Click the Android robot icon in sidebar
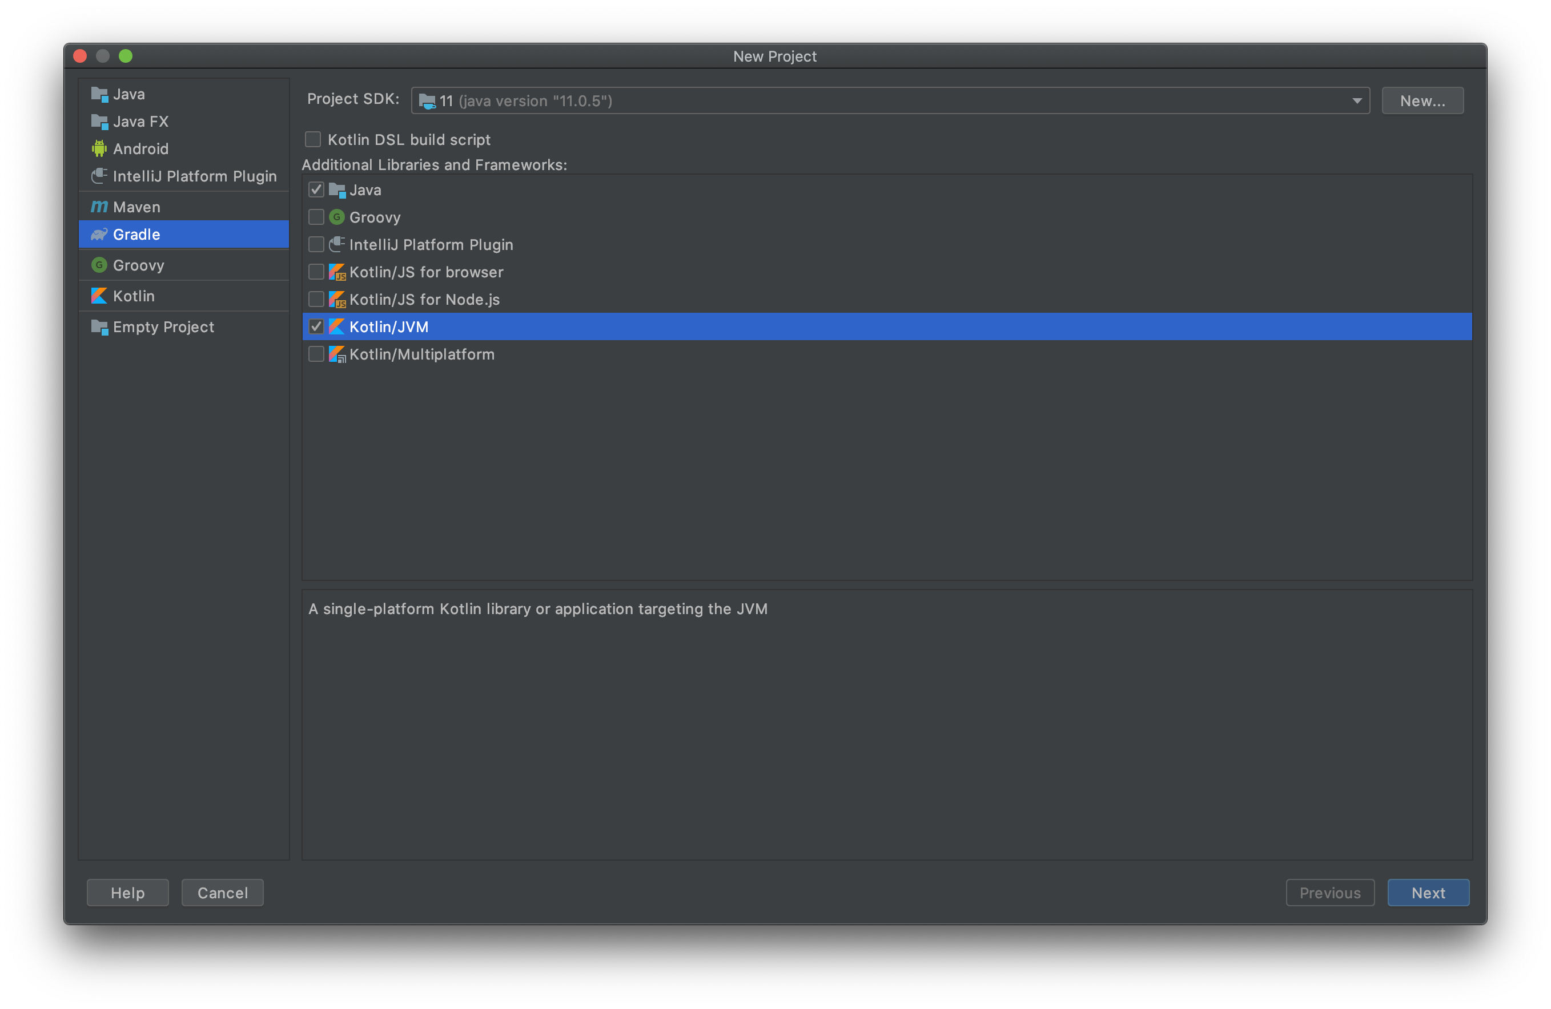Screen dimensions: 1551x1009 [x=99, y=148]
